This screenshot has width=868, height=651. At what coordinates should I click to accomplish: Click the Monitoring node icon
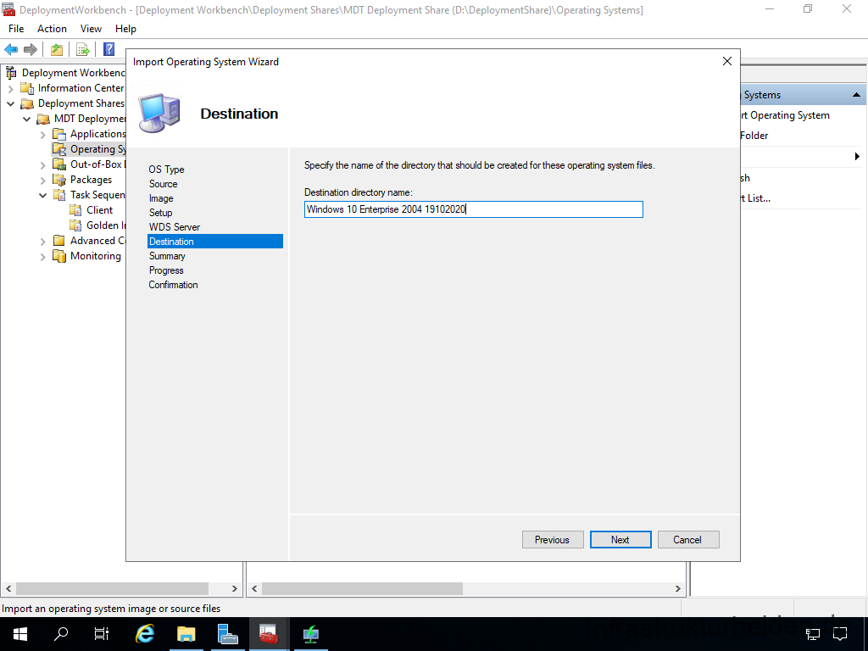pos(59,256)
